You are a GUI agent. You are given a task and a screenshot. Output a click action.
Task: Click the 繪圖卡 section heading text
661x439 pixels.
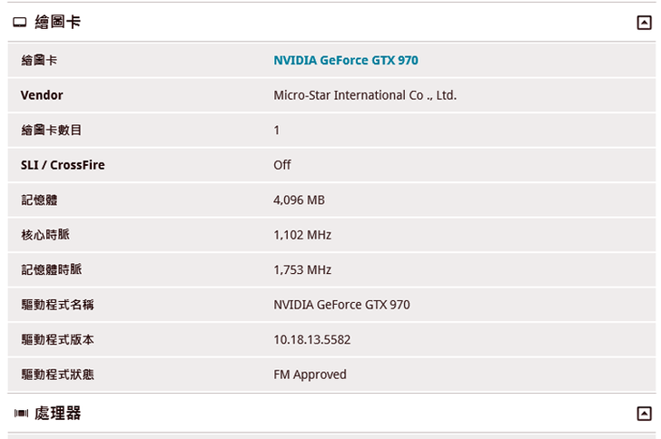[57, 22]
